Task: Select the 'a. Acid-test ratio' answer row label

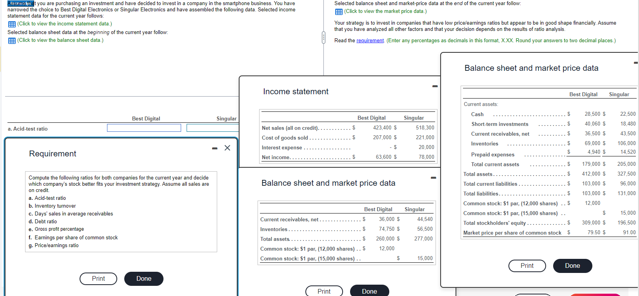Action: (27, 129)
